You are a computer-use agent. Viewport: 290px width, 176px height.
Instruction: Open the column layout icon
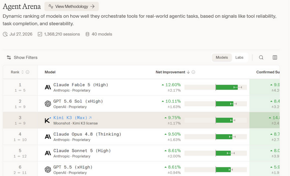click(x=275, y=57)
